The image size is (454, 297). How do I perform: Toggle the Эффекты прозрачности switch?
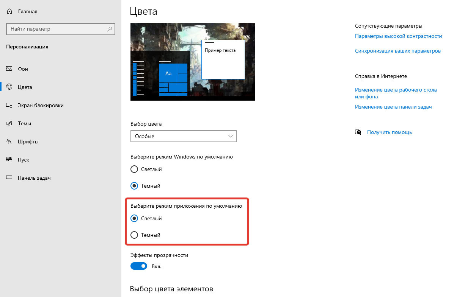click(139, 266)
